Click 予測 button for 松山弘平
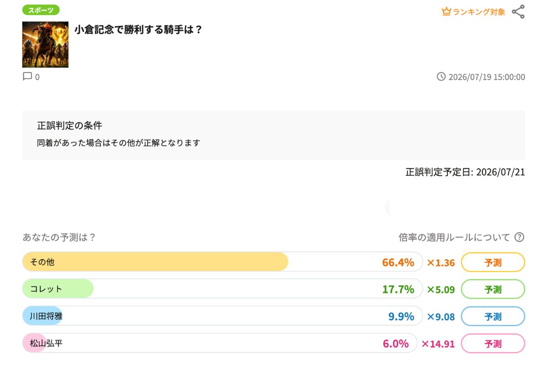The width and height of the screenshot is (548, 365). click(x=493, y=344)
